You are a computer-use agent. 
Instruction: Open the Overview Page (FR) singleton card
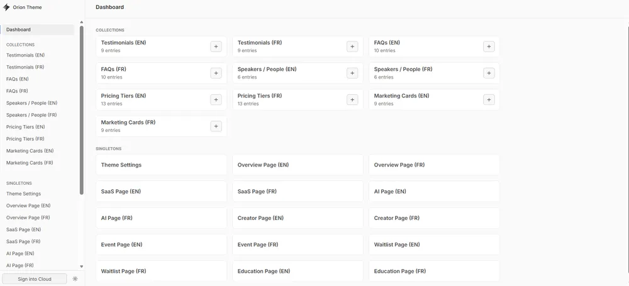point(434,165)
